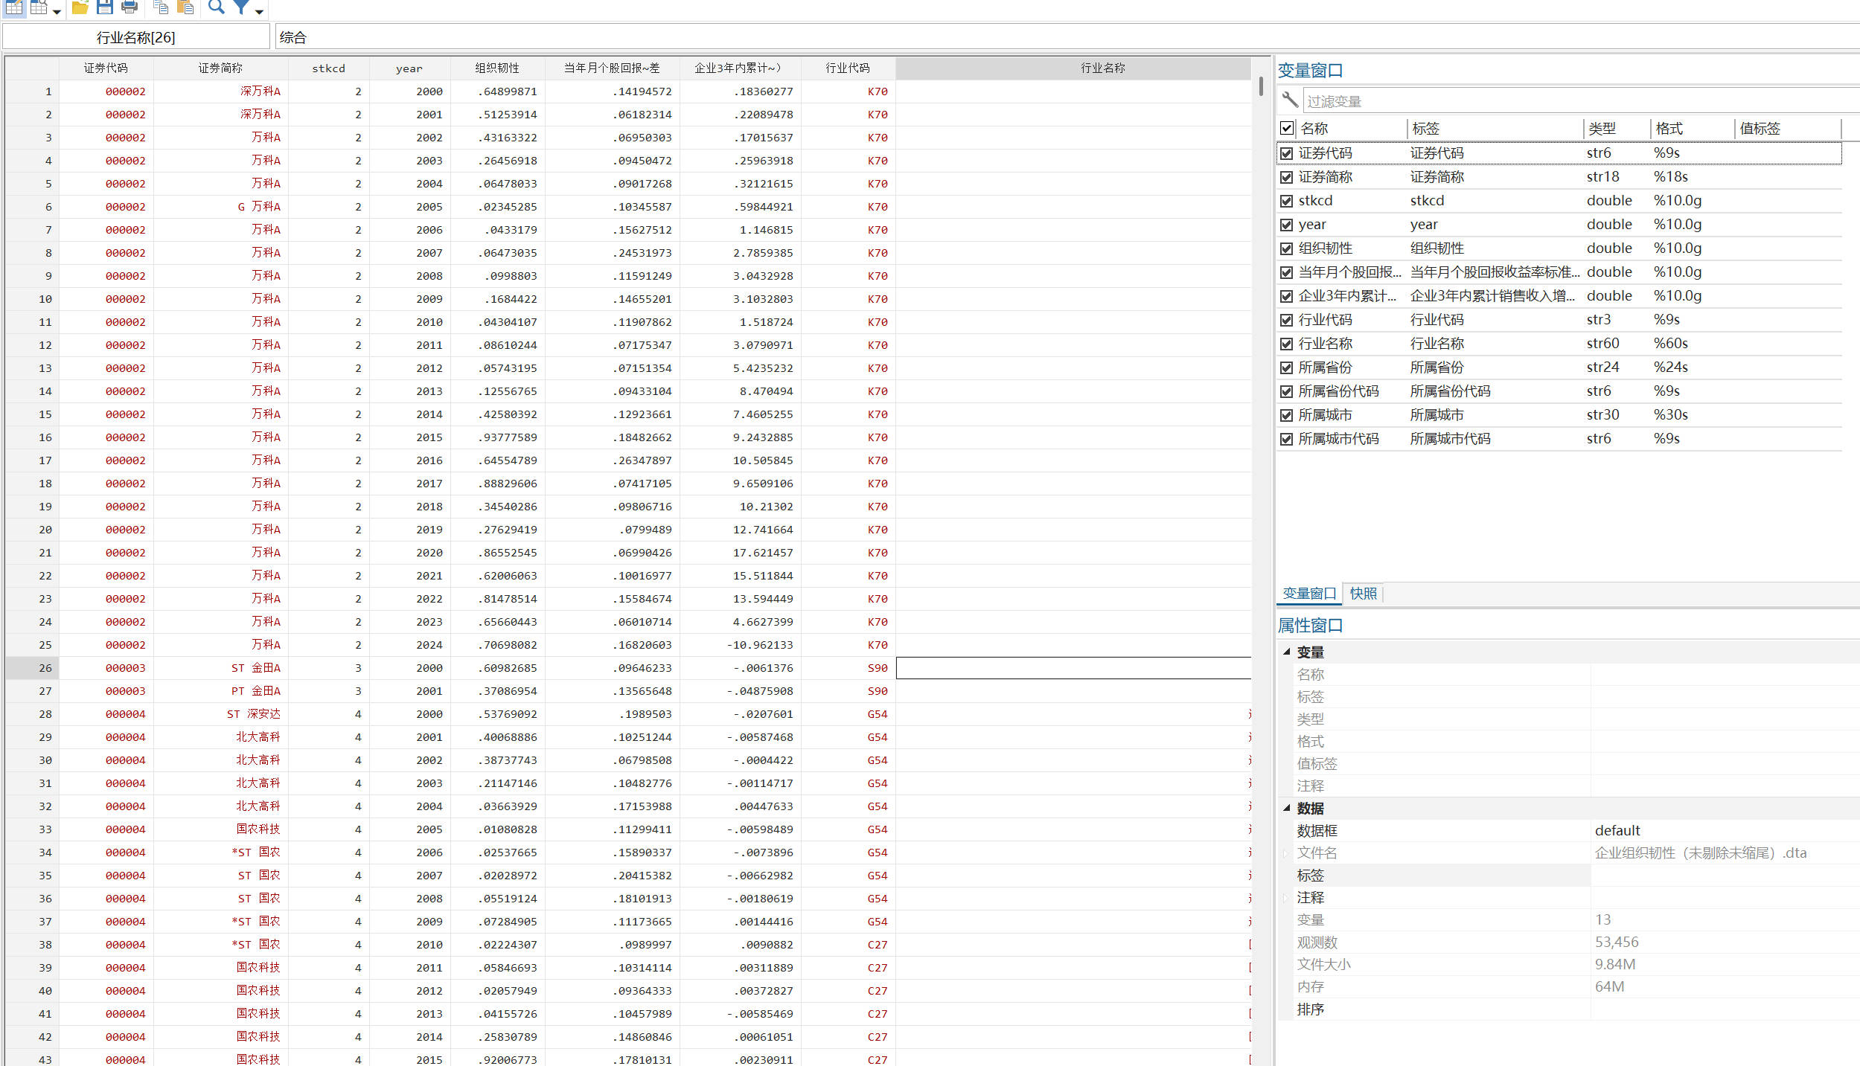Open dropdown arrow next to filter icon
The width and height of the screenshot is (1860, 1066).
pyautogui.click(x=259, y=10)
